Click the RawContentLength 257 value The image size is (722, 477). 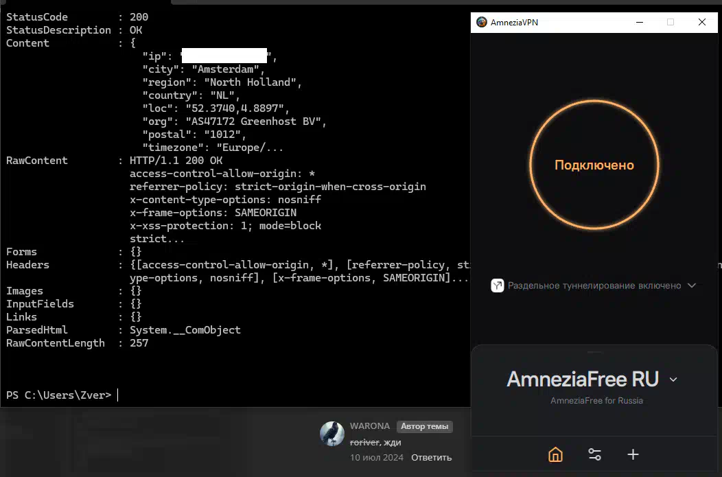point(139,343)
